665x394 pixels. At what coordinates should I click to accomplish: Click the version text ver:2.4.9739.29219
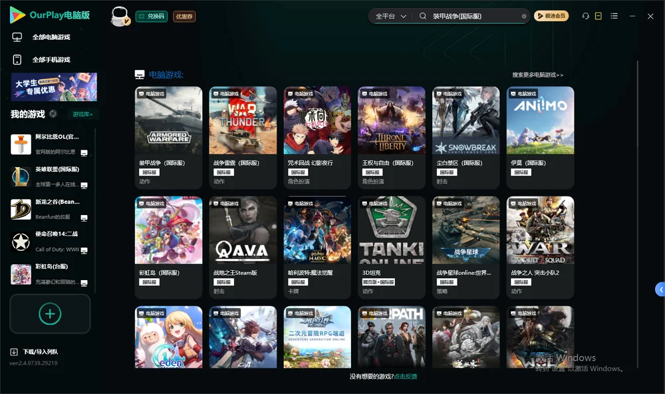click(x=33, y=363)
